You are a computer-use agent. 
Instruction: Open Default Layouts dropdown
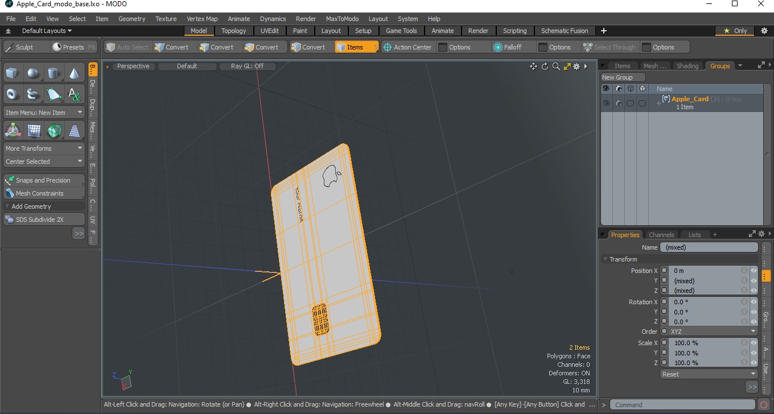coord(47,31)
